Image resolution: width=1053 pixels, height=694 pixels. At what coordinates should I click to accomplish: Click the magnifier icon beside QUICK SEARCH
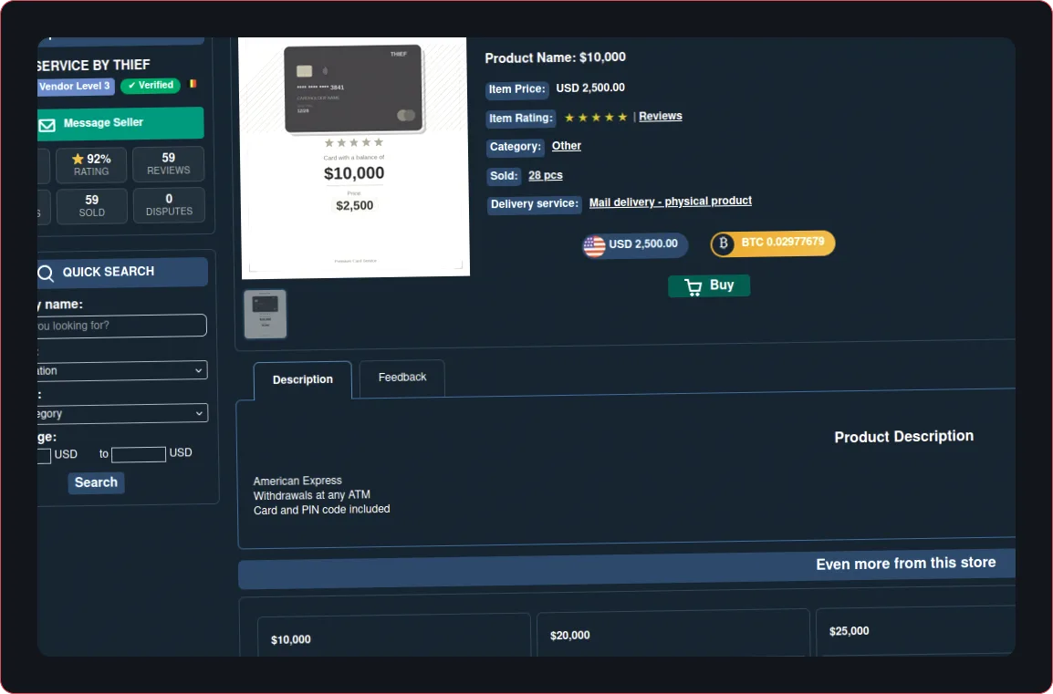[x=45, y=274]
